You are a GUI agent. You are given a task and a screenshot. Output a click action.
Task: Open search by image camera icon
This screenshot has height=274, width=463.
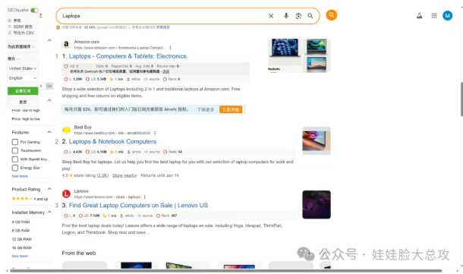click(x=298, y=16)
